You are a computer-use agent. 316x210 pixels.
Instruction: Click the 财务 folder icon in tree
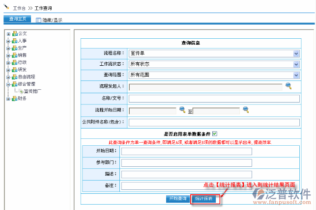[x=14, y=99]
